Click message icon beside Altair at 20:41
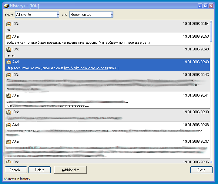218x184 pixels. point(8,95)
